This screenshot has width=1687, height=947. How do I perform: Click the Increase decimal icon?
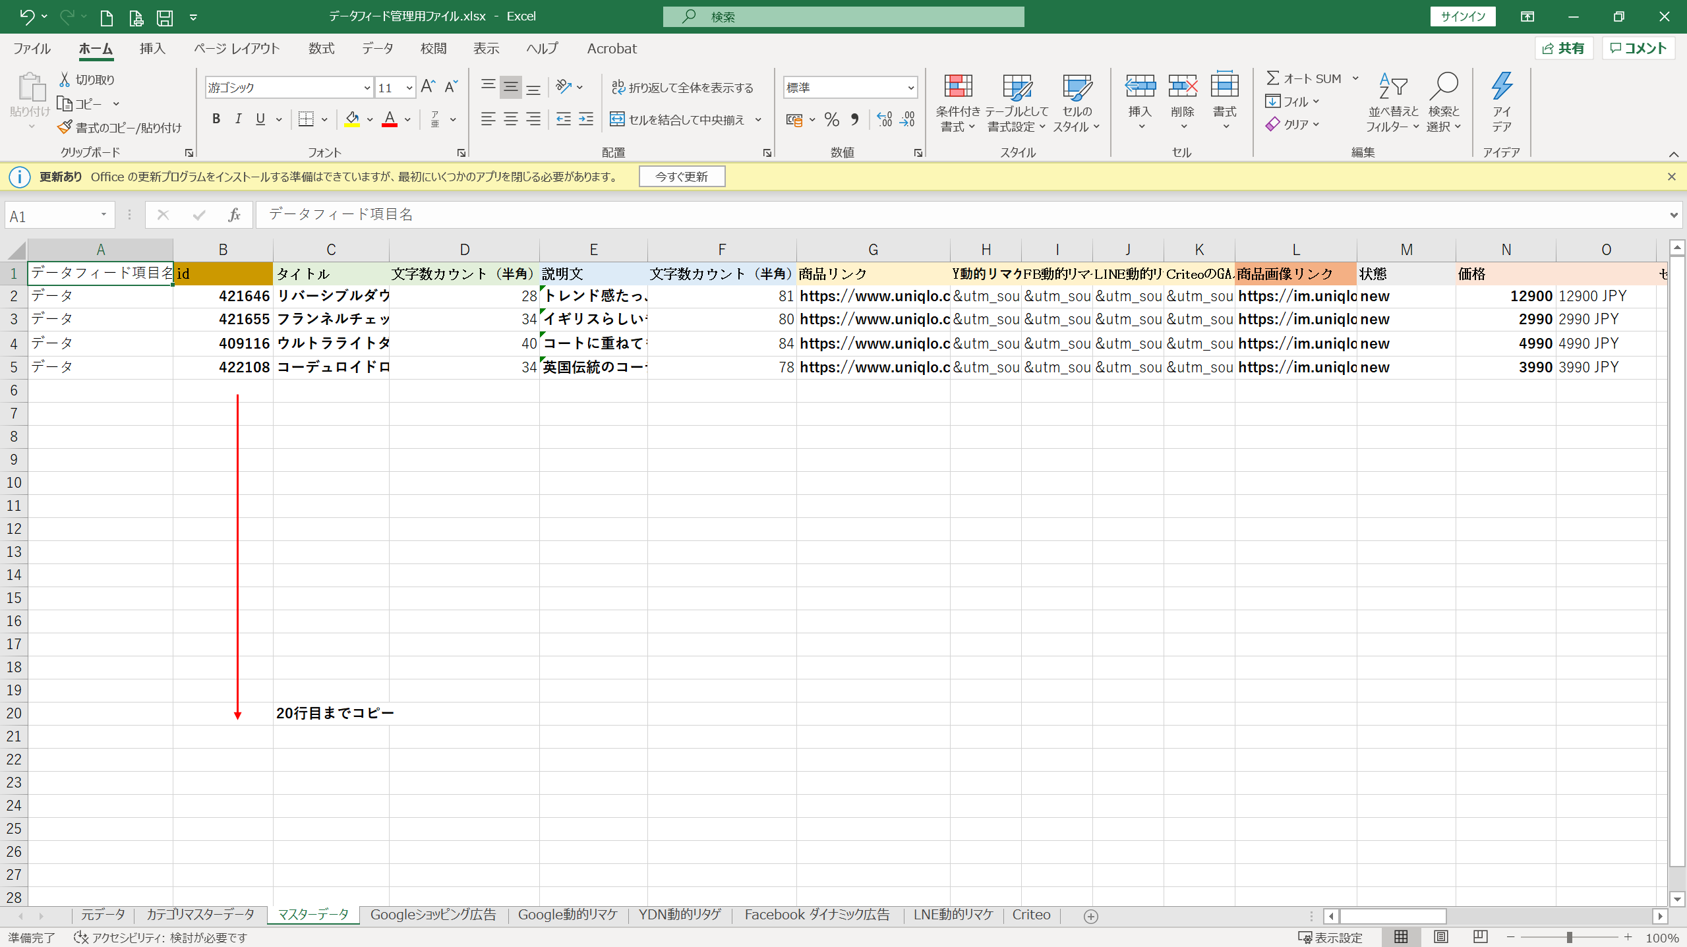(x=885, y=119)
